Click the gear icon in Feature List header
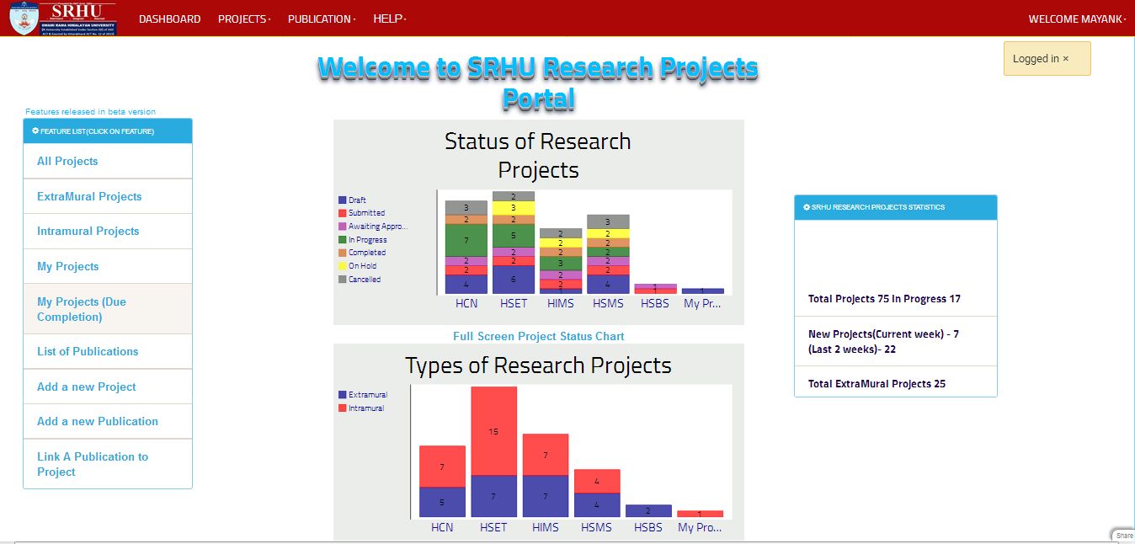 pos(35,131)
